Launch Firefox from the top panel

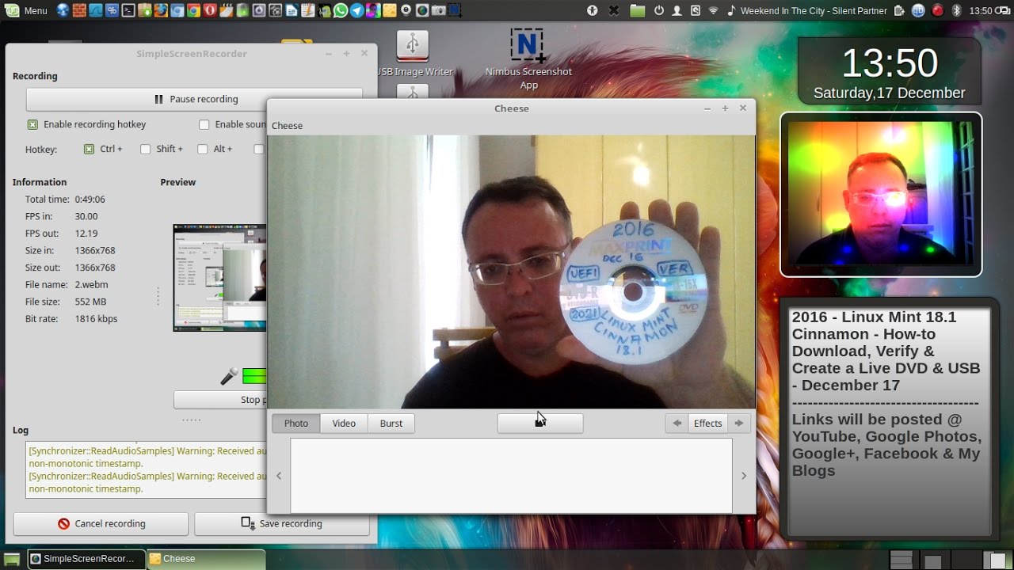click(x=161, y=11)
